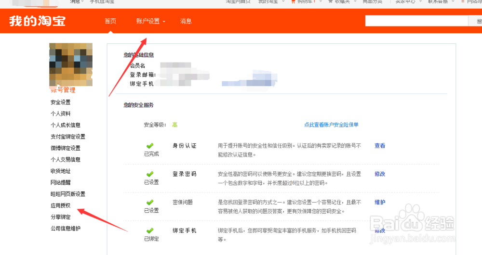
Task: Focus the search box in orange header
Action: tap(416, 21)
